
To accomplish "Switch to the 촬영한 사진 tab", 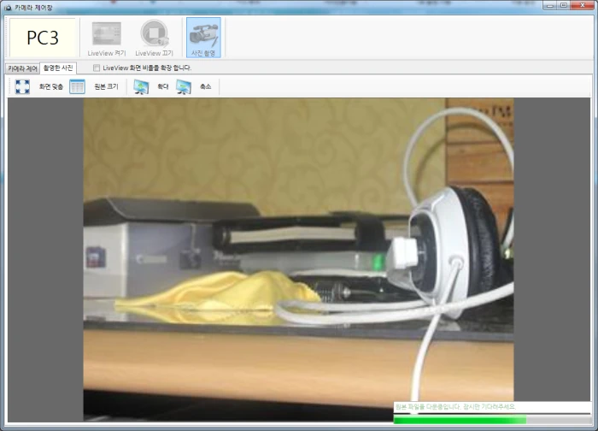I will tap(58, 68).
